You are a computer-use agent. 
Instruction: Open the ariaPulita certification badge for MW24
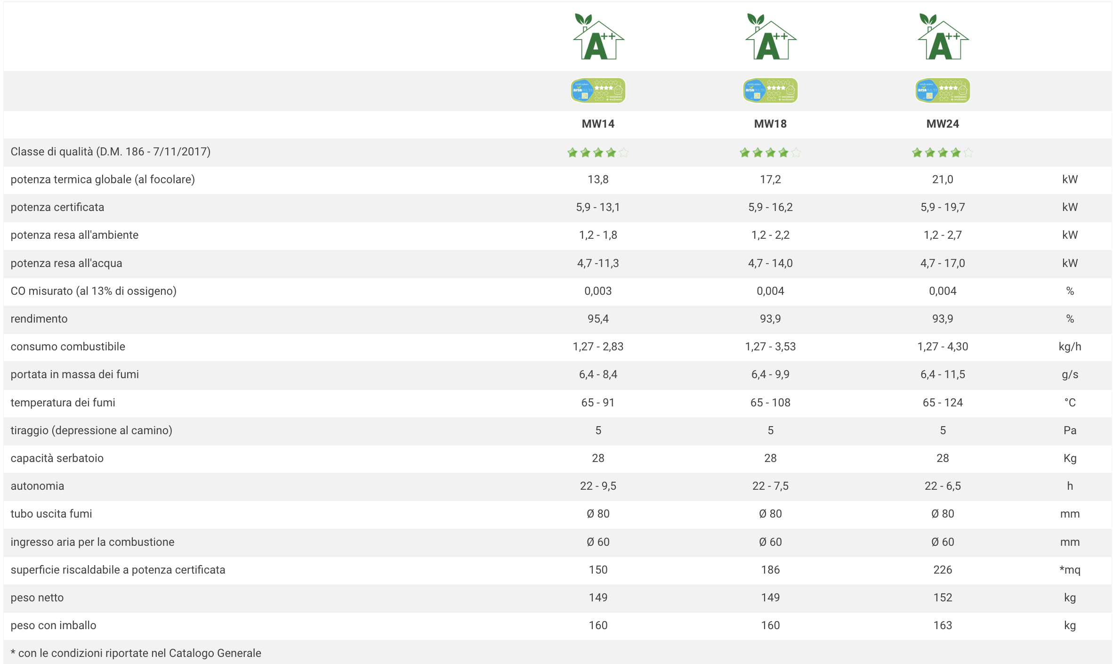click(943, 90)
